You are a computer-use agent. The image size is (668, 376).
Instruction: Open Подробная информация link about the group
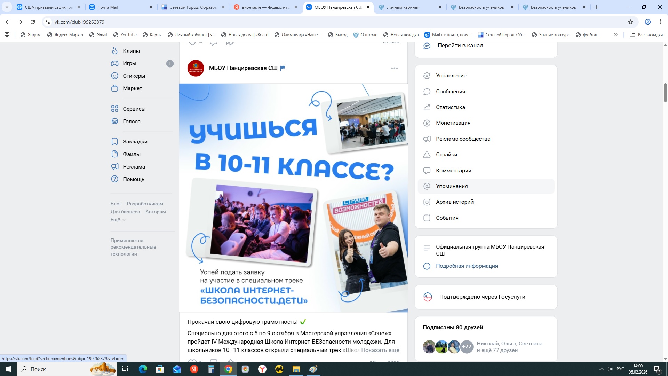tap(467, 266)
